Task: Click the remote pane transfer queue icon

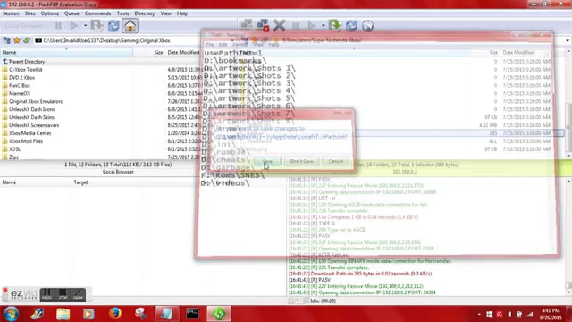Action: (x=335, y=25)
